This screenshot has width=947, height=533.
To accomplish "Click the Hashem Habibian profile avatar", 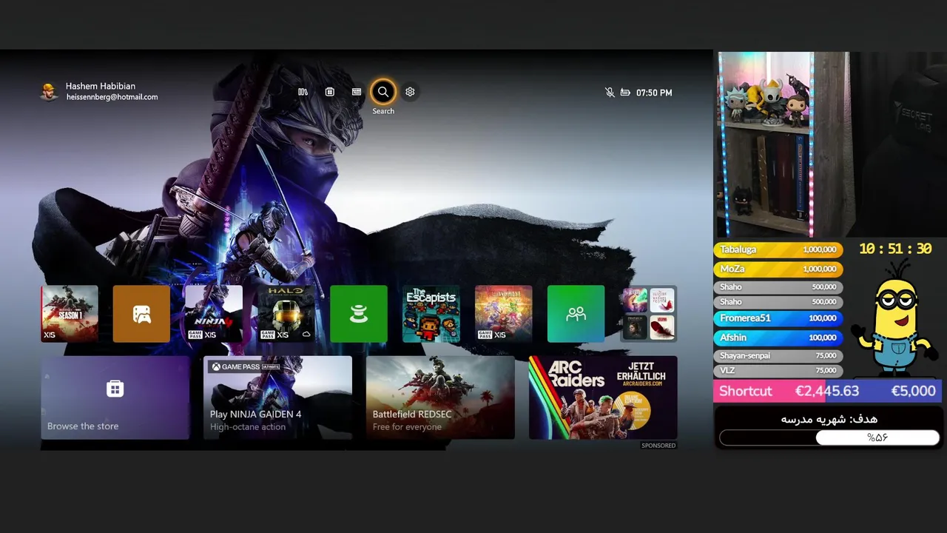I will pyautogui.click(x=49, y=92).
